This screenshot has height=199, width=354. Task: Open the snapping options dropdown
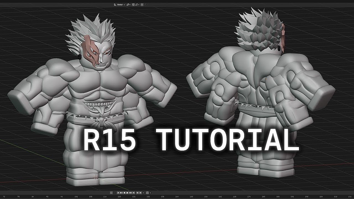137,5
